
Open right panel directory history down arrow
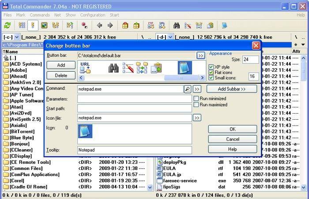[303, 45]
